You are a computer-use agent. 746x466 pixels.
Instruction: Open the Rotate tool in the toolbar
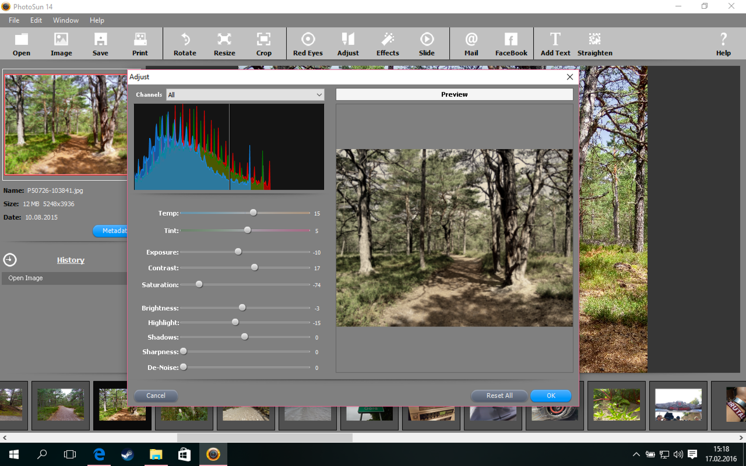point(185,44)
